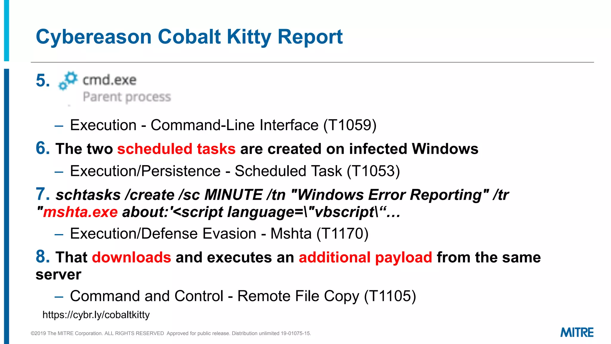Click the red 'mshta.exe' text

80,212
